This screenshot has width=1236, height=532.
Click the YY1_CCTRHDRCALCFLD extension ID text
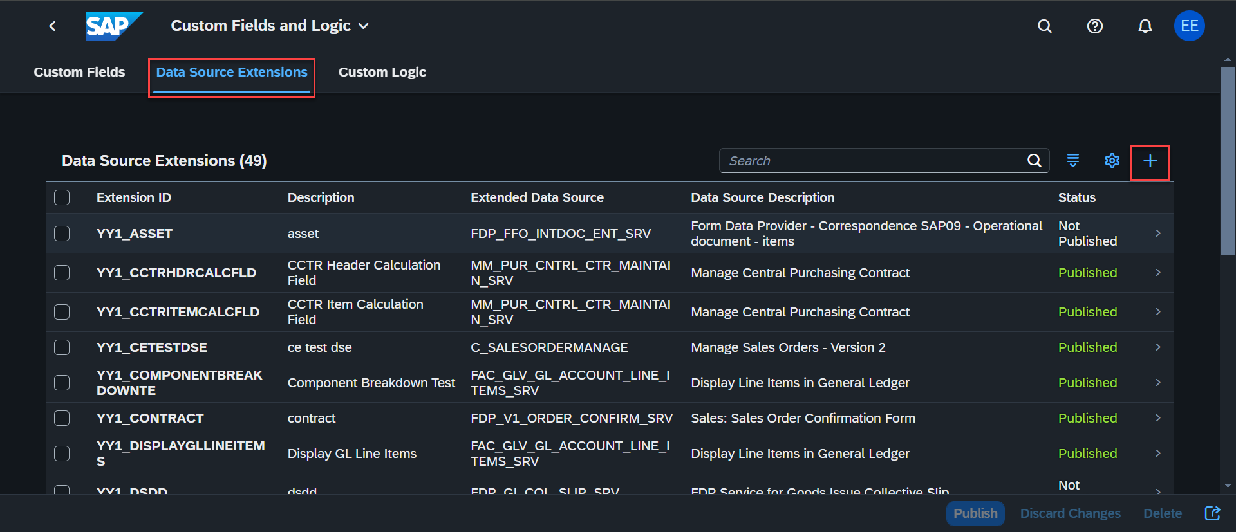[176, 273]
